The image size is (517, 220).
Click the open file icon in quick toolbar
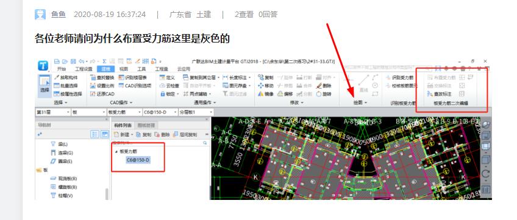tap(65, 61)
